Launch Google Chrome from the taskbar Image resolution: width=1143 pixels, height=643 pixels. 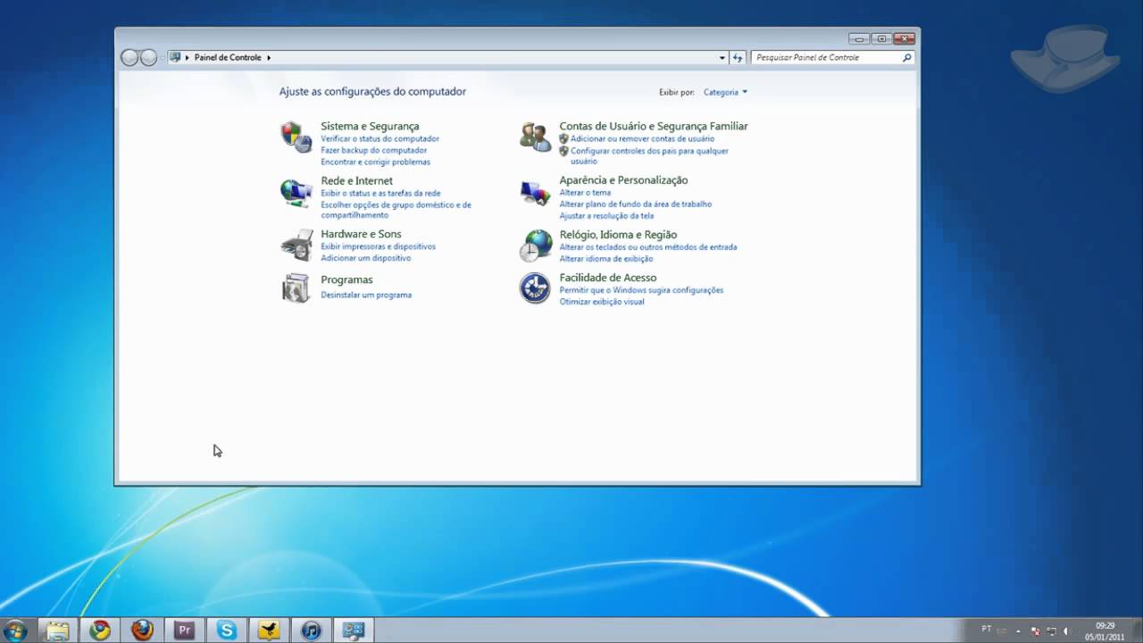[x=100, y=630]
